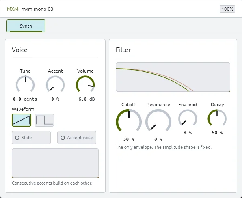Viewport: 242px width, 198px height.
Task: Click the 0.0 cents tune value
Action: pos(25,99)
